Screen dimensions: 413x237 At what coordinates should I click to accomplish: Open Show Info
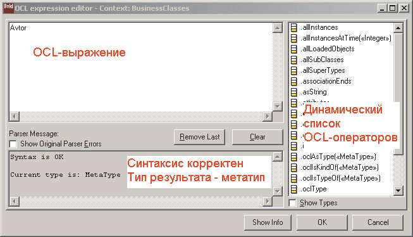coord(268,222)
